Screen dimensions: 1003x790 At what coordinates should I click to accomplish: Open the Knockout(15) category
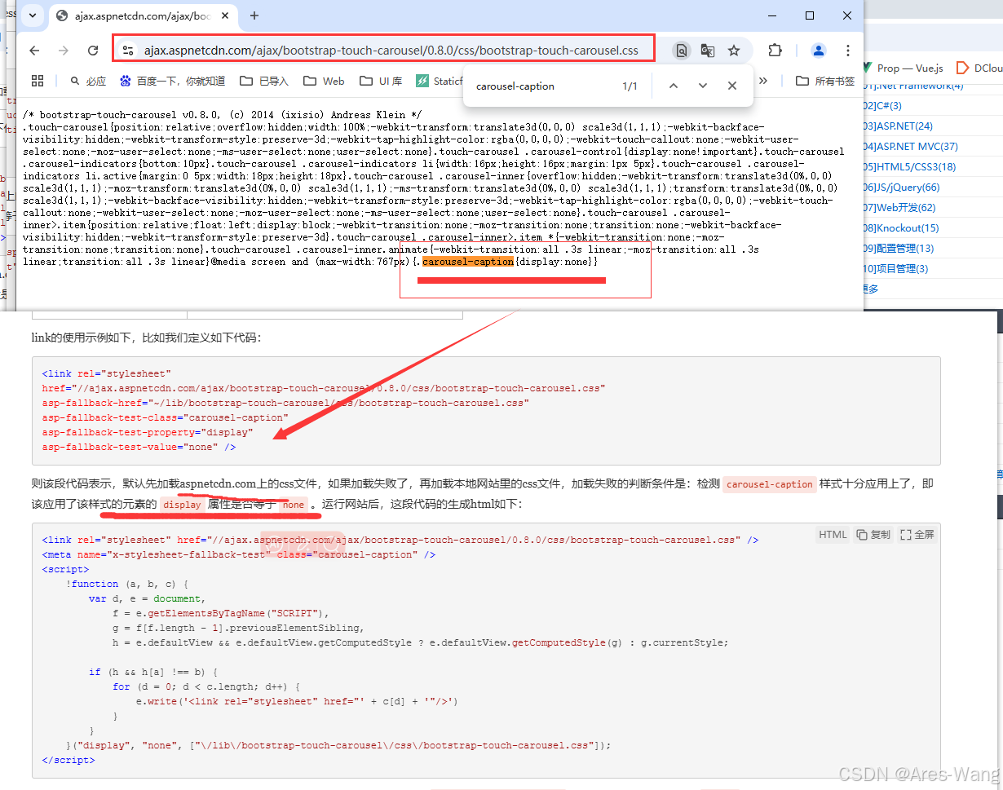(901, 227)
